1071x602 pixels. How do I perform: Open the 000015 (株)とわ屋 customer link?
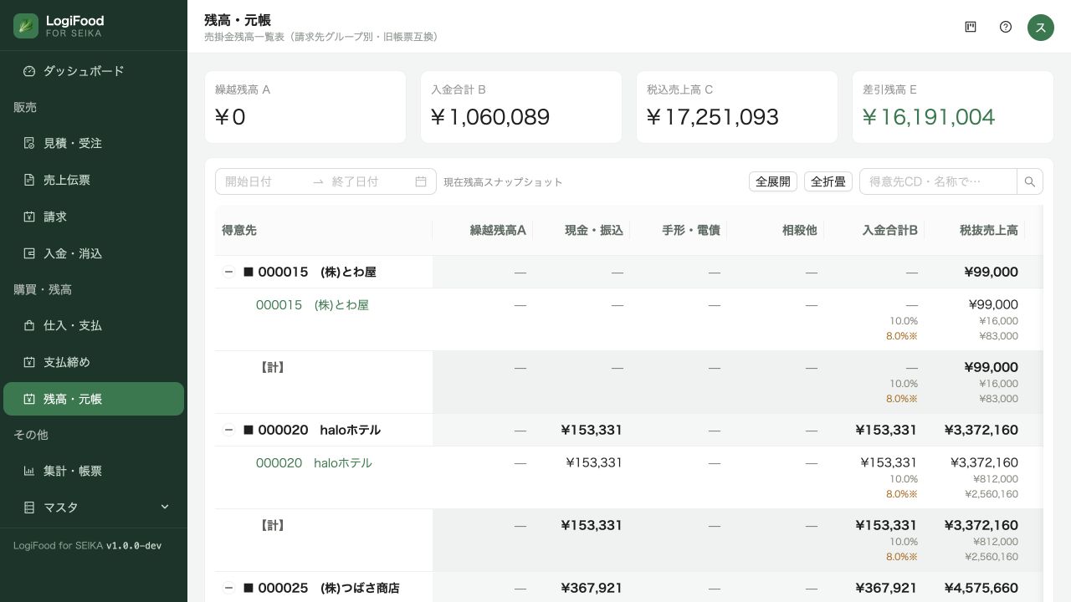[x=312, y=305]
